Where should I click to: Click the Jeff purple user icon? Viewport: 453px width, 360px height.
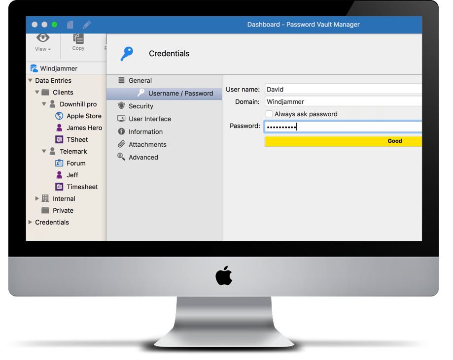tap(59, 175)
